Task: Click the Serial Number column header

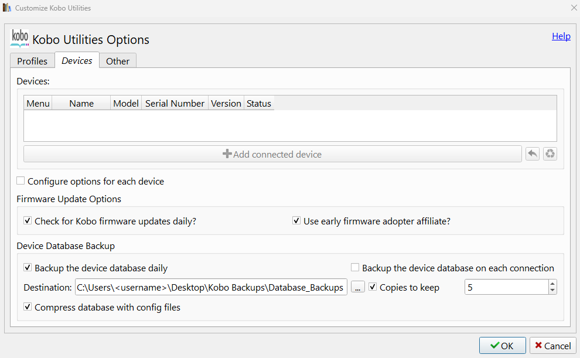Action: pos(175,103)
